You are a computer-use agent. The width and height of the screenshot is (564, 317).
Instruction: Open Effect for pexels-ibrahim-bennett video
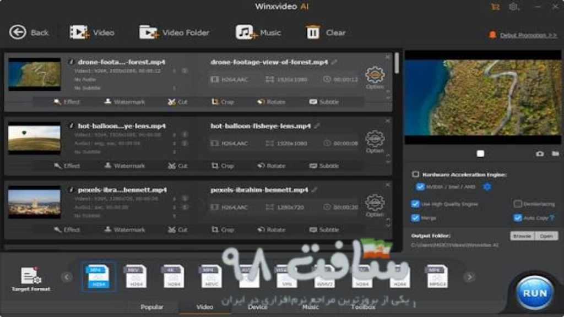tap(67, 229)
